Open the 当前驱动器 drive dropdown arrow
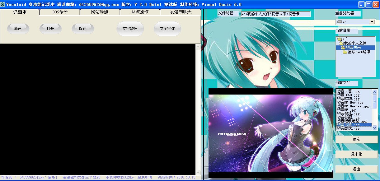The height and width of the screenshot is (181, 380). click(372, 22)
